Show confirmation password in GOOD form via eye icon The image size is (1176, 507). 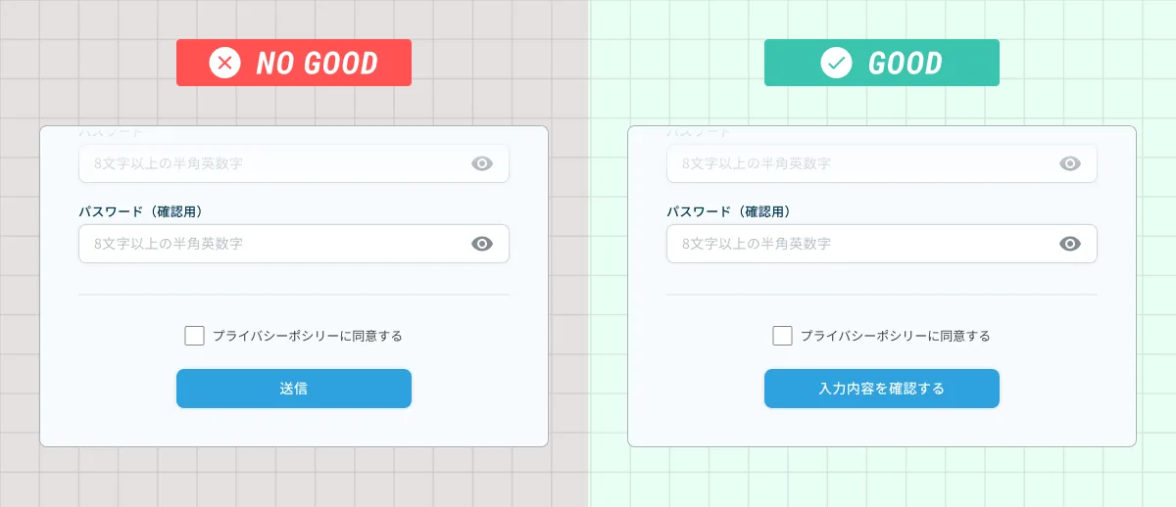point(1070,244)
